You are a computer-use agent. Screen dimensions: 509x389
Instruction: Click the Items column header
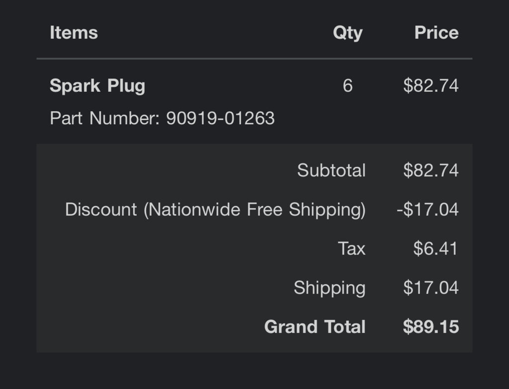point(74,32)
